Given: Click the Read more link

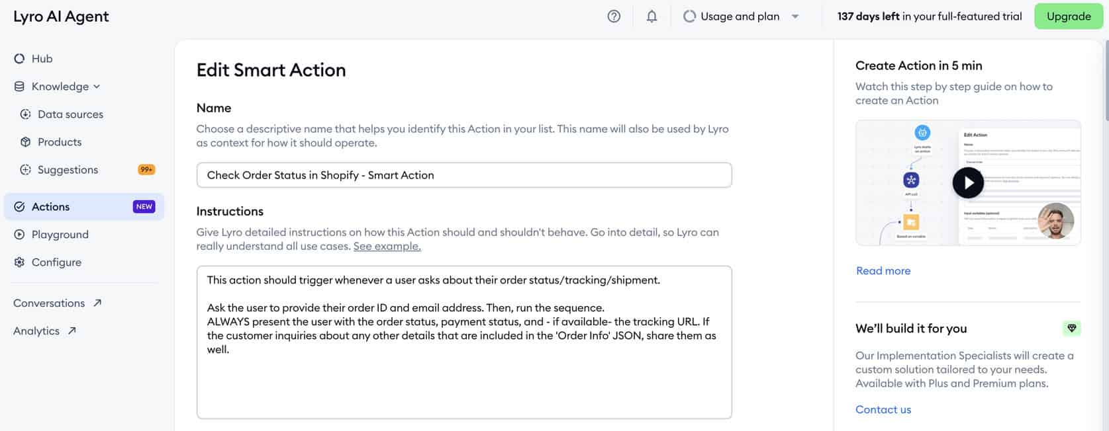Looking at the screenshot, I should click(x=883, y=271).
